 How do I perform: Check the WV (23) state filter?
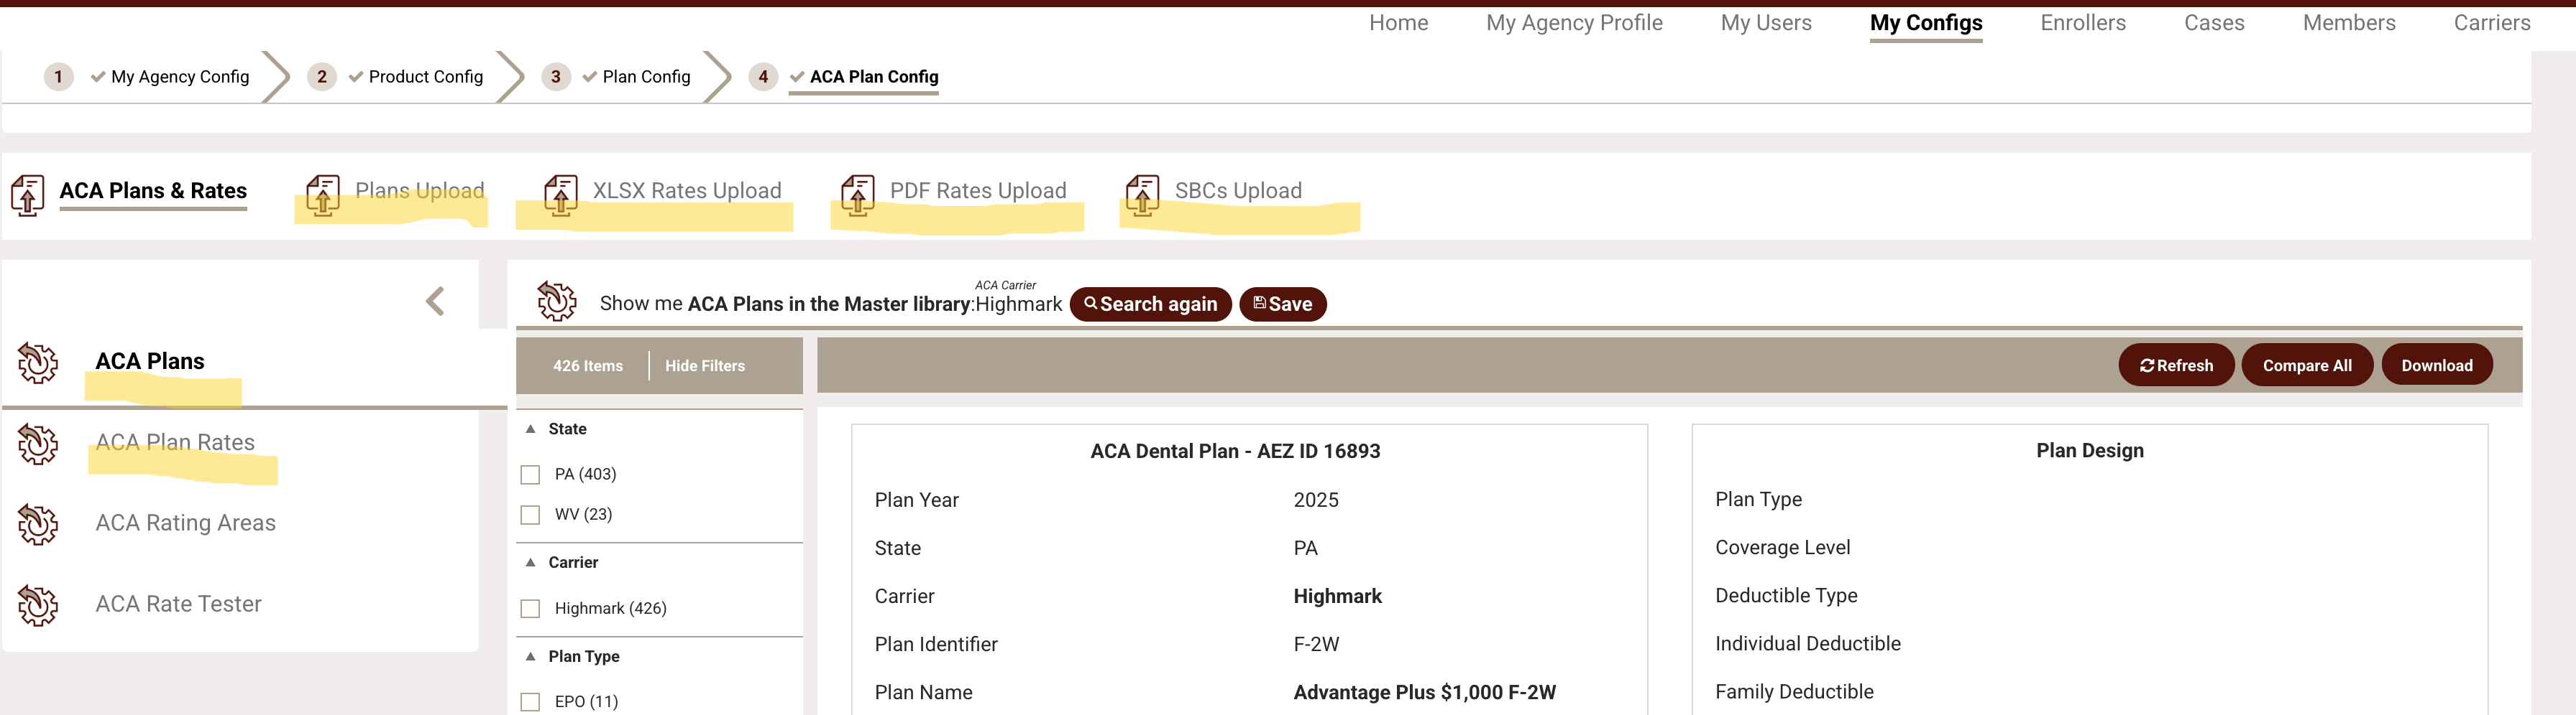tap(530, 515)
